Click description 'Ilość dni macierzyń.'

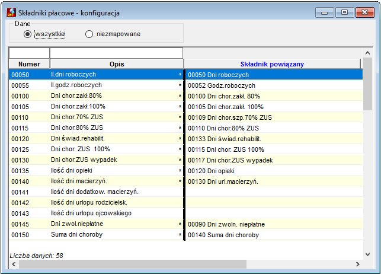[x=79, y=181]
